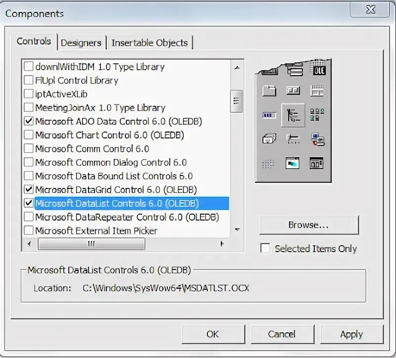Select 'Microsoft Chart Control 6.0 (OLEDB)' text
This screenshot has height=358, width=396.
[x=109, y=135]
